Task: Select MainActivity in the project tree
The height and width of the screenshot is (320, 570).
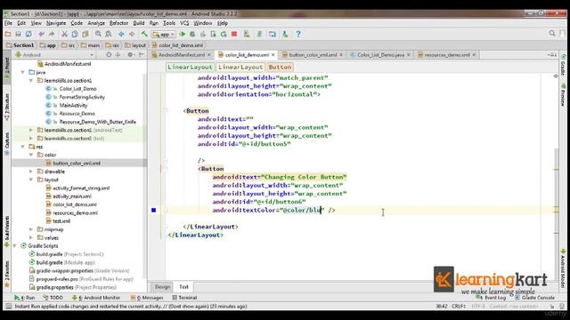Action: (73, 105)
